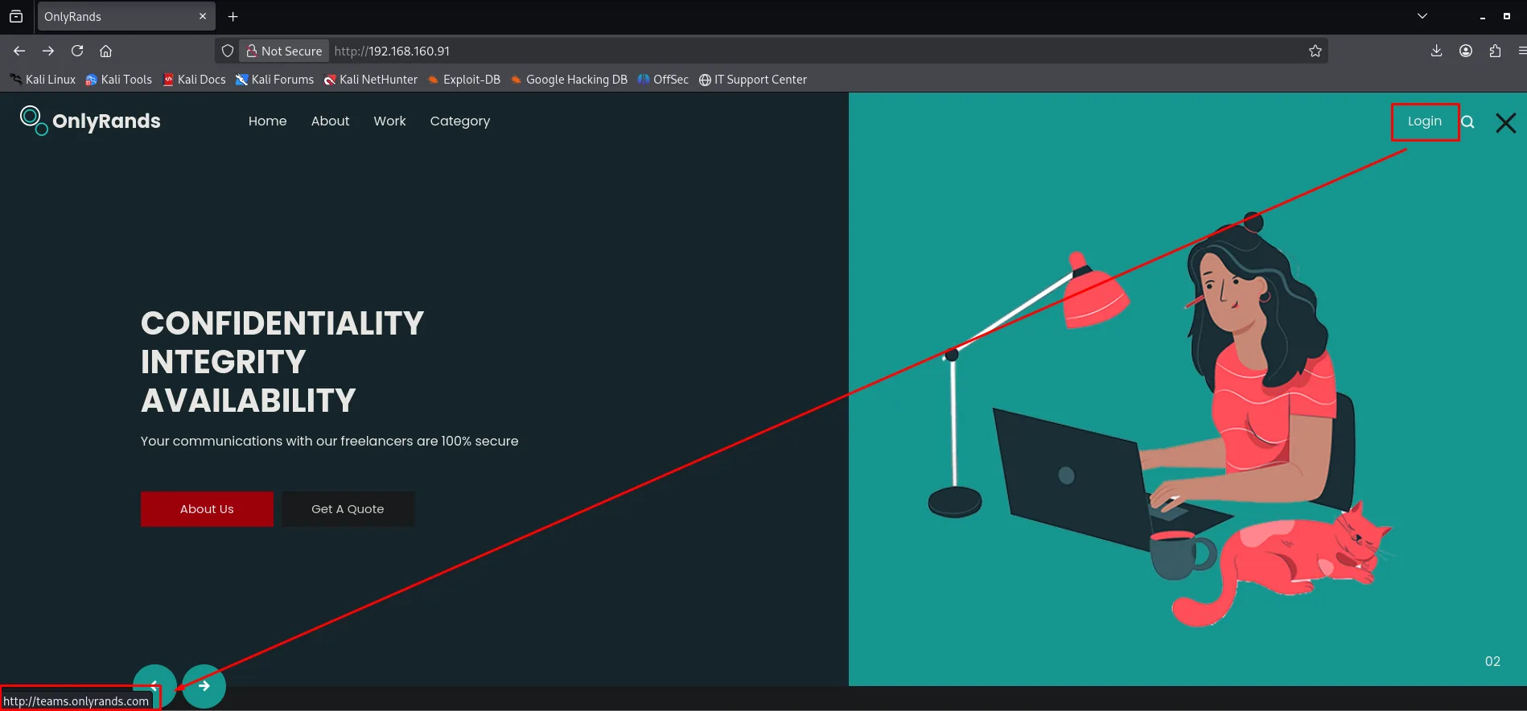Click the OnlyRands logo
The width and height of the screenshot is (1527, 711).
tap(90, 121)
